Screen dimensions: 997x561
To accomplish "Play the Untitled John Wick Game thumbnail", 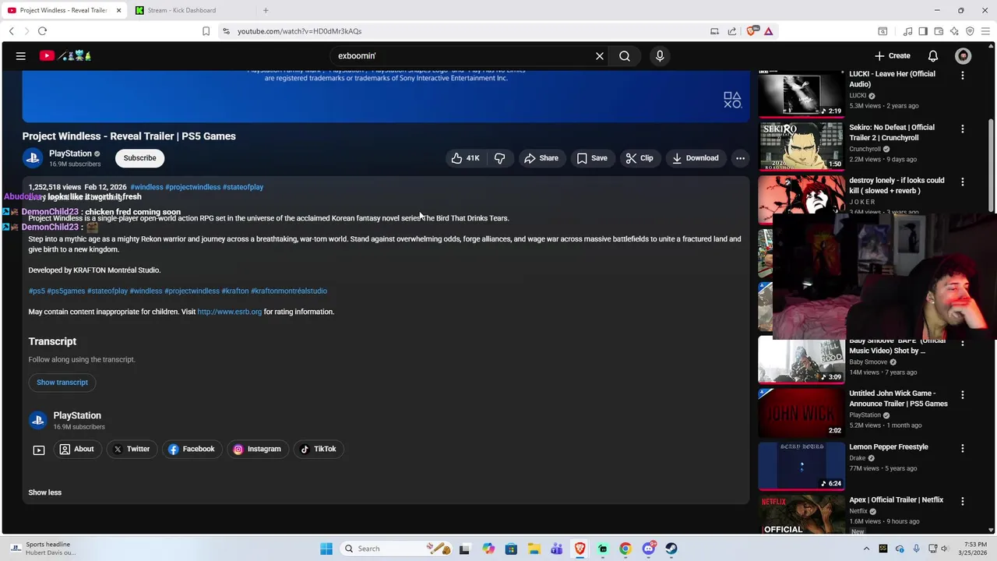I will click(801, 412).
